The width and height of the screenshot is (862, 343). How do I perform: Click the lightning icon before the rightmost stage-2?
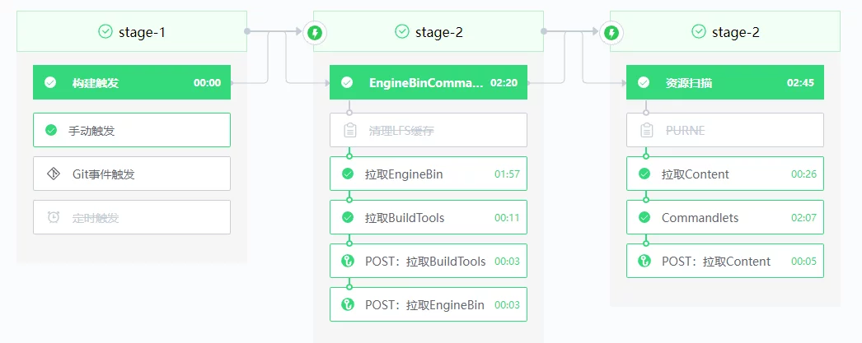(x=611, y=33)
